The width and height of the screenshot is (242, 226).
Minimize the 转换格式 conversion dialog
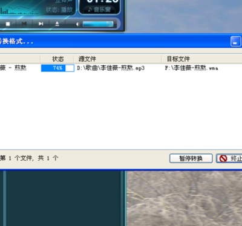tap(235, 42)
